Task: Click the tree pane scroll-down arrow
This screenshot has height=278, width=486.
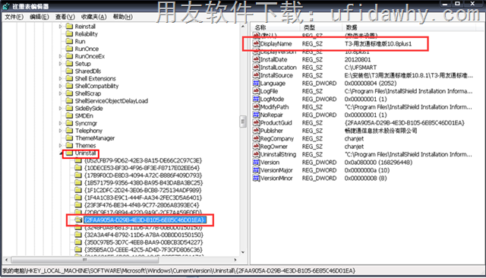Action: [x=243, y=252]
